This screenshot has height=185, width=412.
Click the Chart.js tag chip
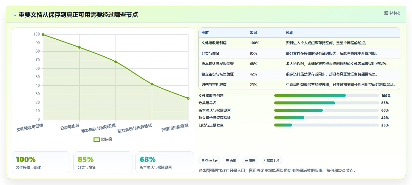[209, 160]
